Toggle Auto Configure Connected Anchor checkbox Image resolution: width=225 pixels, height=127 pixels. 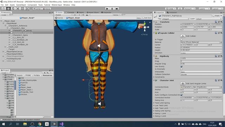[x=181, y=95]
